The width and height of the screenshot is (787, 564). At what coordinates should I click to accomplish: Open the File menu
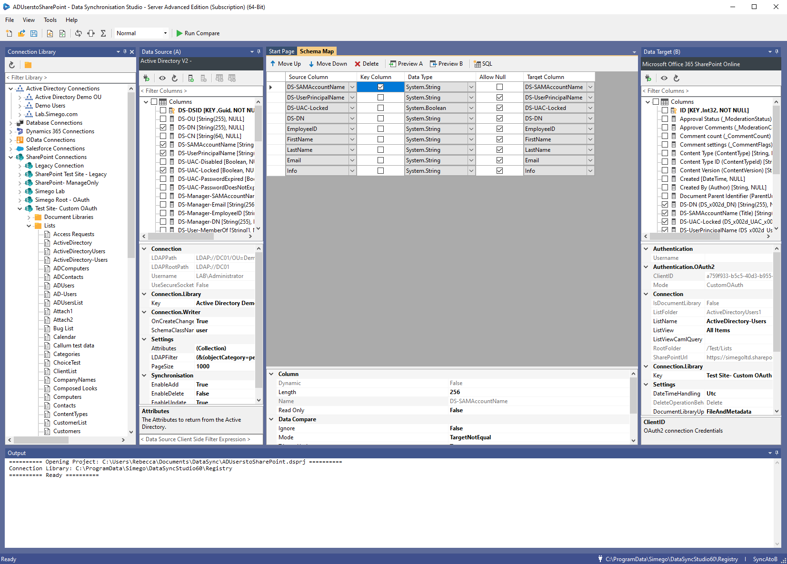pyautogui.click(x=10, y=20)
